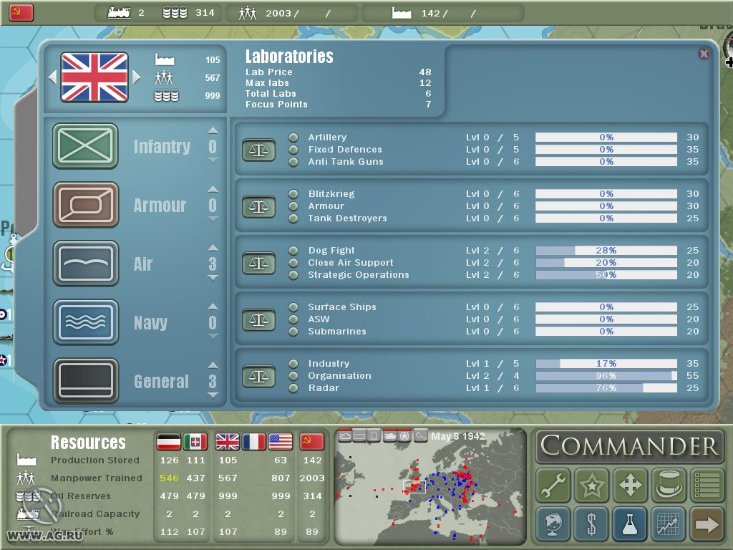Open the list report button
This screenshot has width=733, height=550.
(707, 485)
